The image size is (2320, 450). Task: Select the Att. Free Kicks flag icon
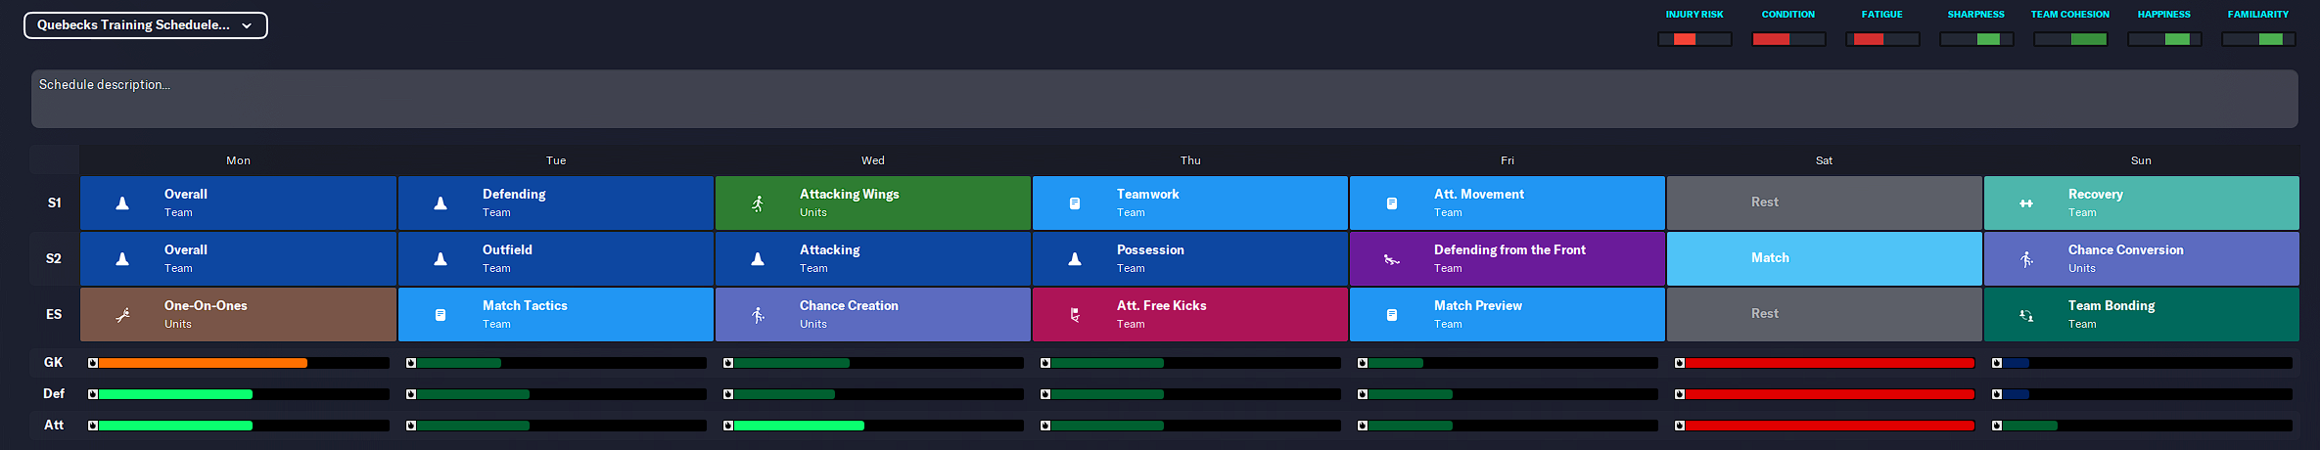[1075, 315]
